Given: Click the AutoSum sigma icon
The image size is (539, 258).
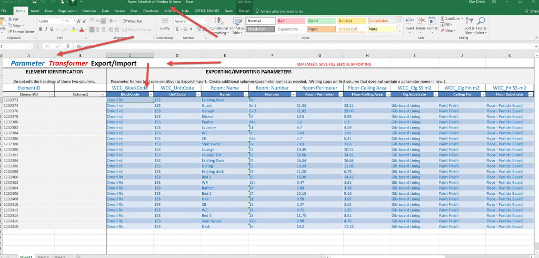Looking at the screenshot, I should (441, 19).
